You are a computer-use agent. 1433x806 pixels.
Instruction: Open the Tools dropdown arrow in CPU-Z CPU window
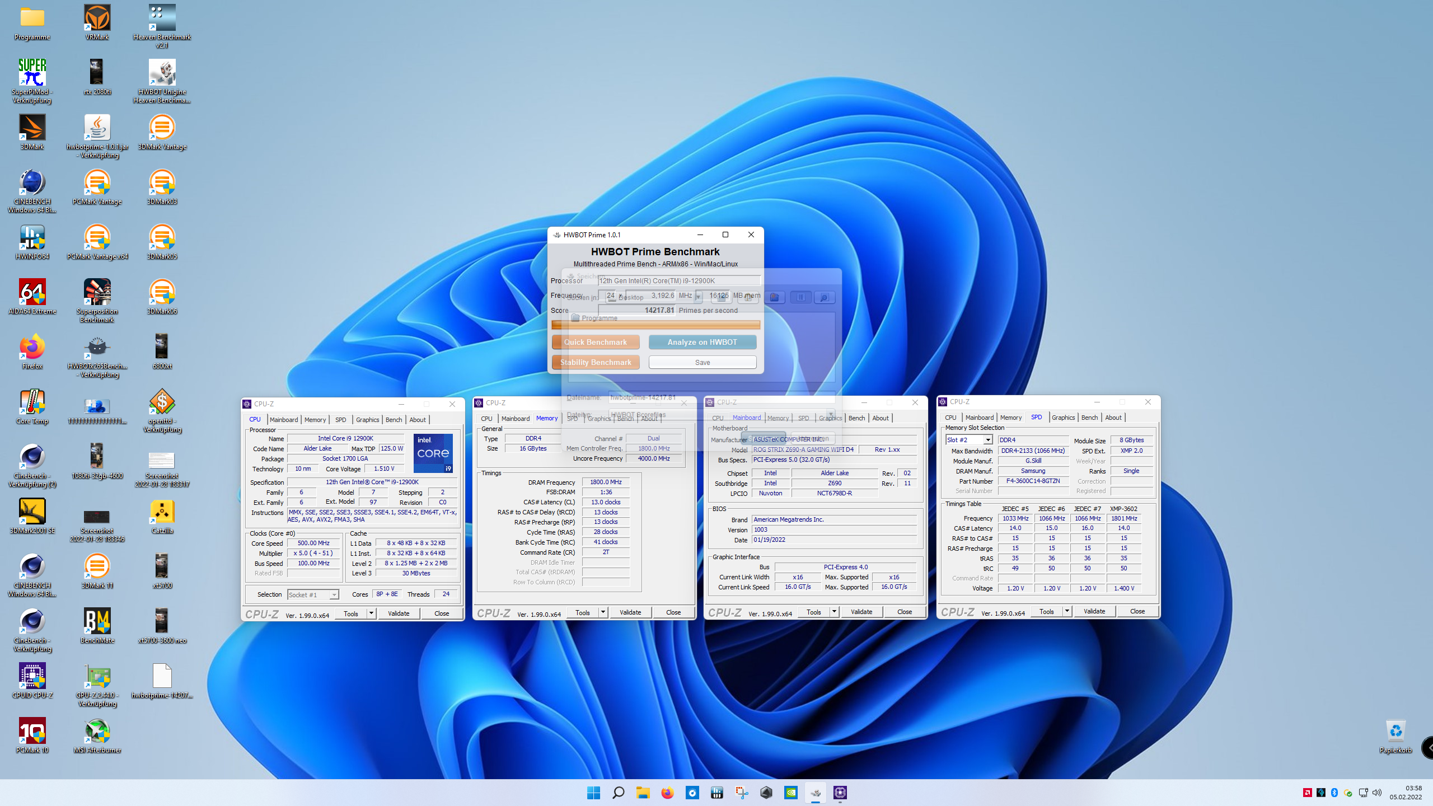(371, 613)
